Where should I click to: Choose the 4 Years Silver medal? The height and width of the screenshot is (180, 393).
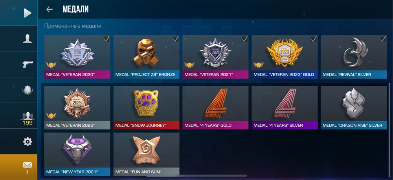pos(285,108)
